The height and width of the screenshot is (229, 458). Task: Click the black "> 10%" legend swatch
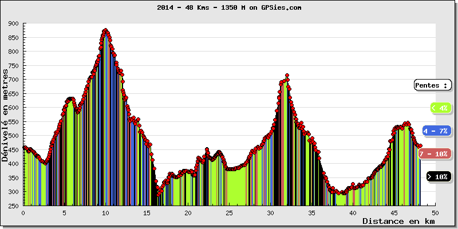[x=439, y=177]
